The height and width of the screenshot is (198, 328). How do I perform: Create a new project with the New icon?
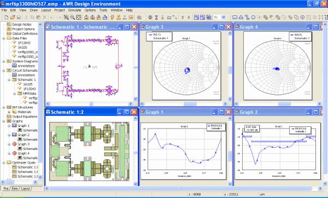coord(7,18)
